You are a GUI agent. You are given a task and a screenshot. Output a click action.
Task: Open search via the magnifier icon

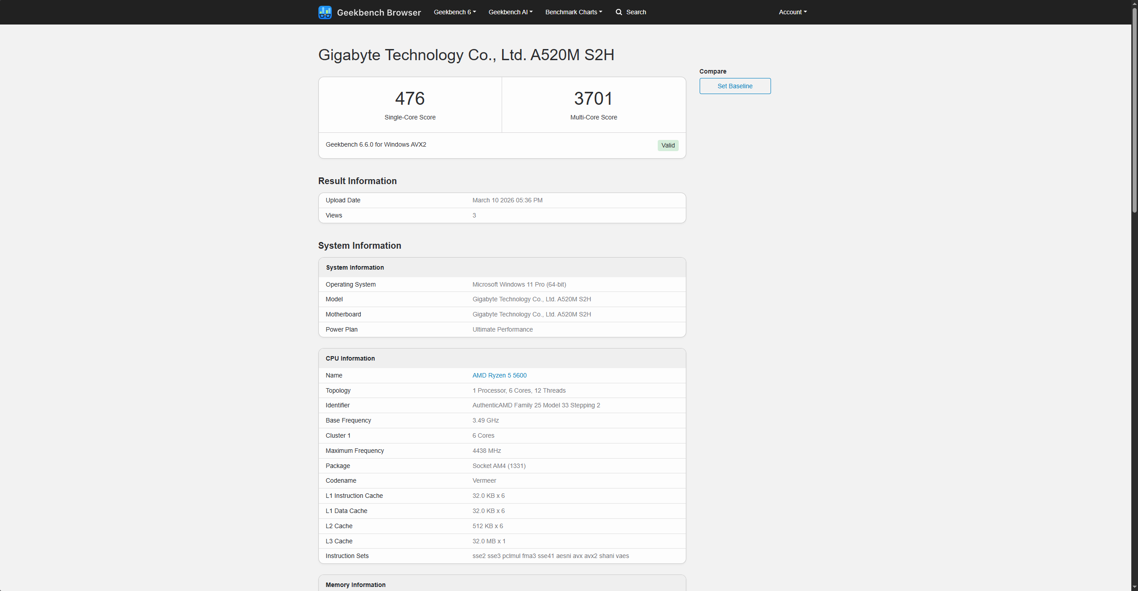[619, 12]
